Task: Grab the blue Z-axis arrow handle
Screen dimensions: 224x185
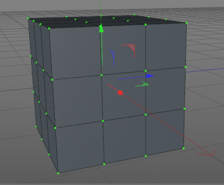Action: click(150, 76)
